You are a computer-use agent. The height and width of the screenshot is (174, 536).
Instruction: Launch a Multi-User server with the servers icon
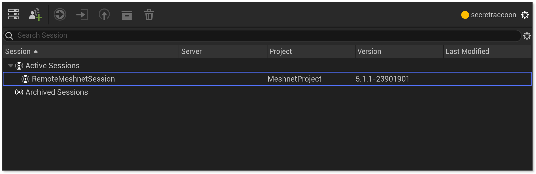(13, 15)
